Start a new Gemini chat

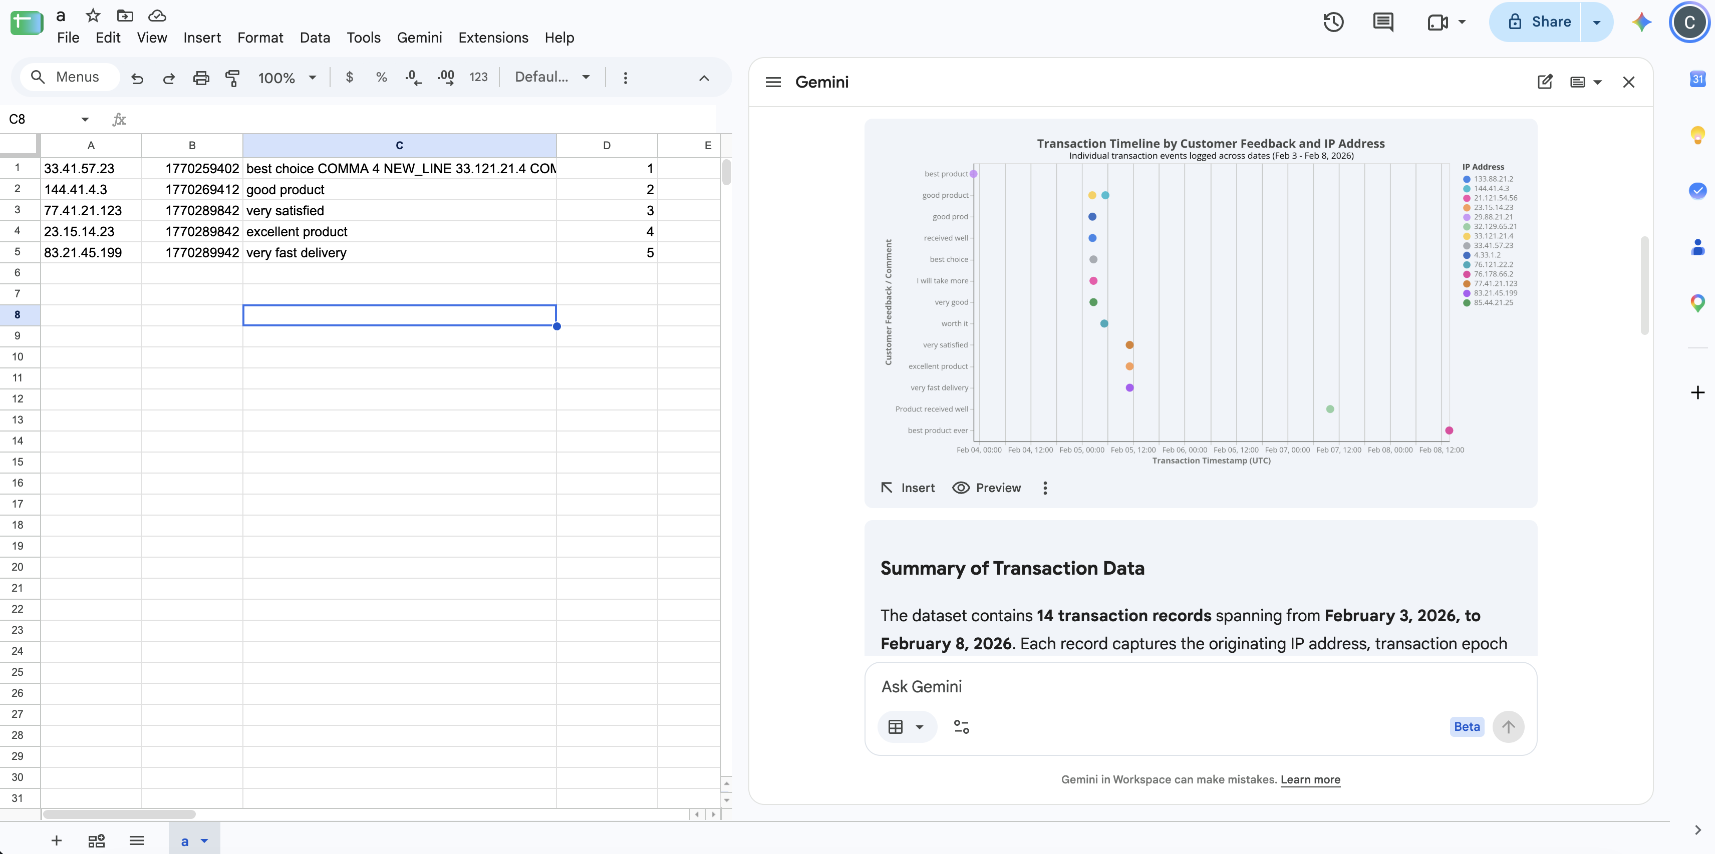(x=1545, y=82)
